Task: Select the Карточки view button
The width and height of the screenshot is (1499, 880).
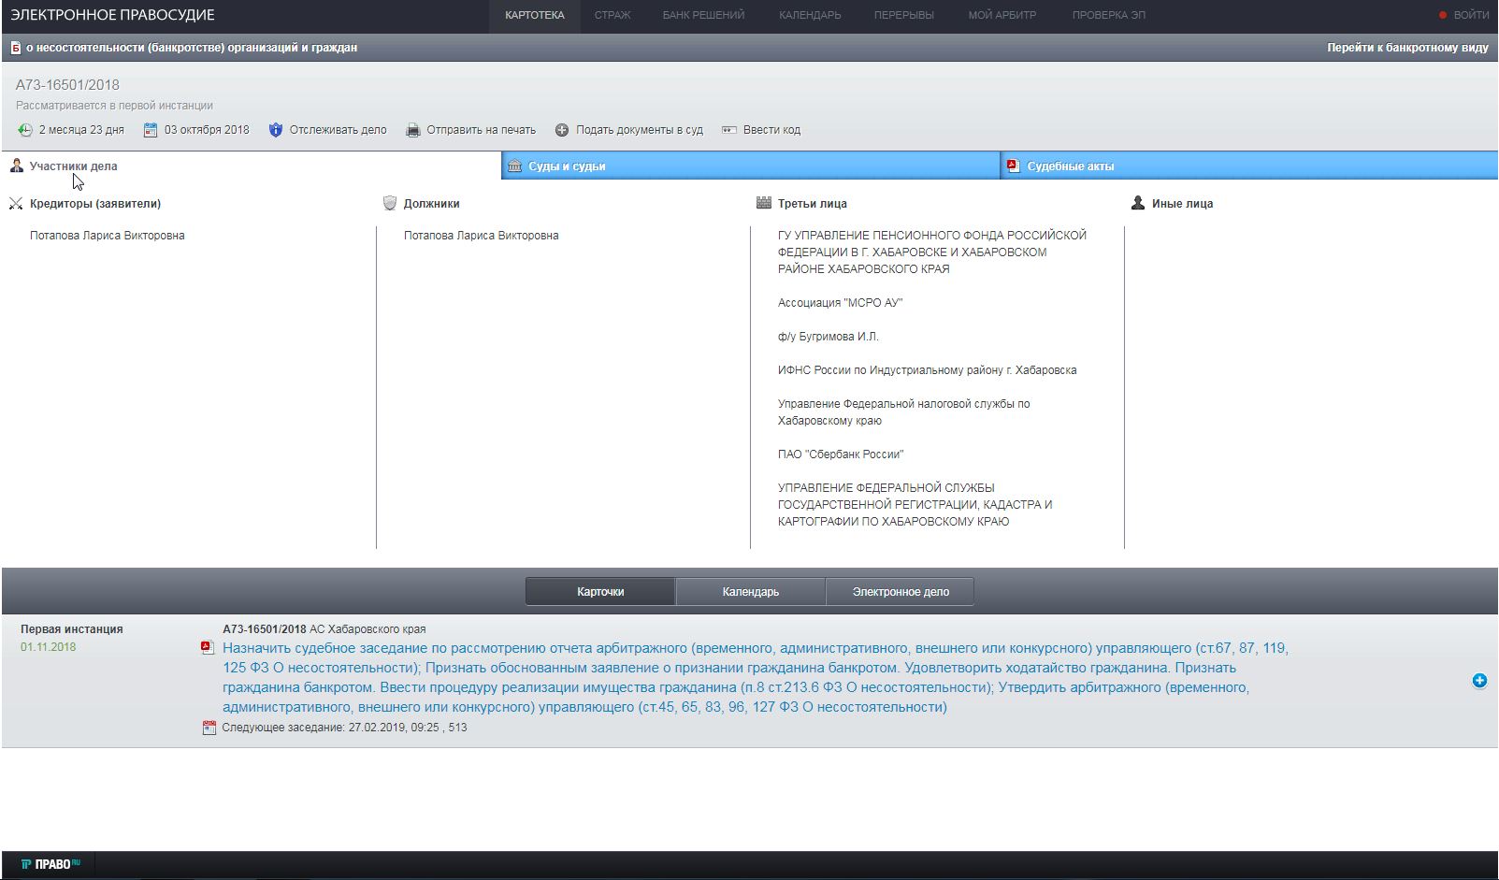Action: (x=600, y=592)
